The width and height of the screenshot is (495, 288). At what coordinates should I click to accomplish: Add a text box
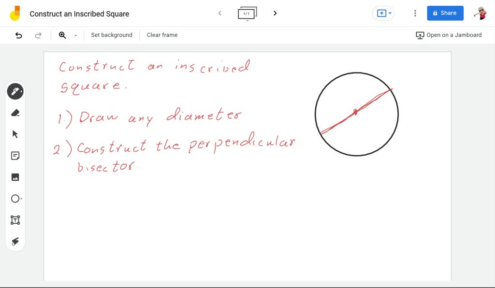15,220
